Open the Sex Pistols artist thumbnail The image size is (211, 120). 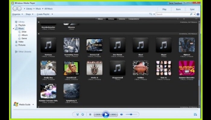tap(118, 45)
